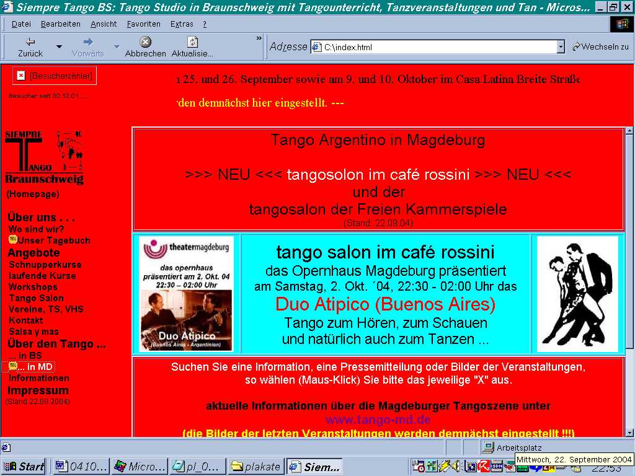The image size is (635, 476).
Task: Click the Windows logo throbber
Action: tap(621, 24)
